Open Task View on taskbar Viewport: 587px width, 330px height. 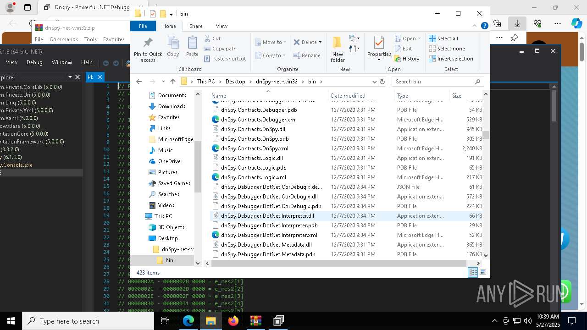tap(165, 321)
